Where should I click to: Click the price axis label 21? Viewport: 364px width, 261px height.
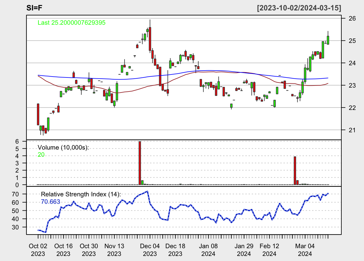[x=352, y=130]
